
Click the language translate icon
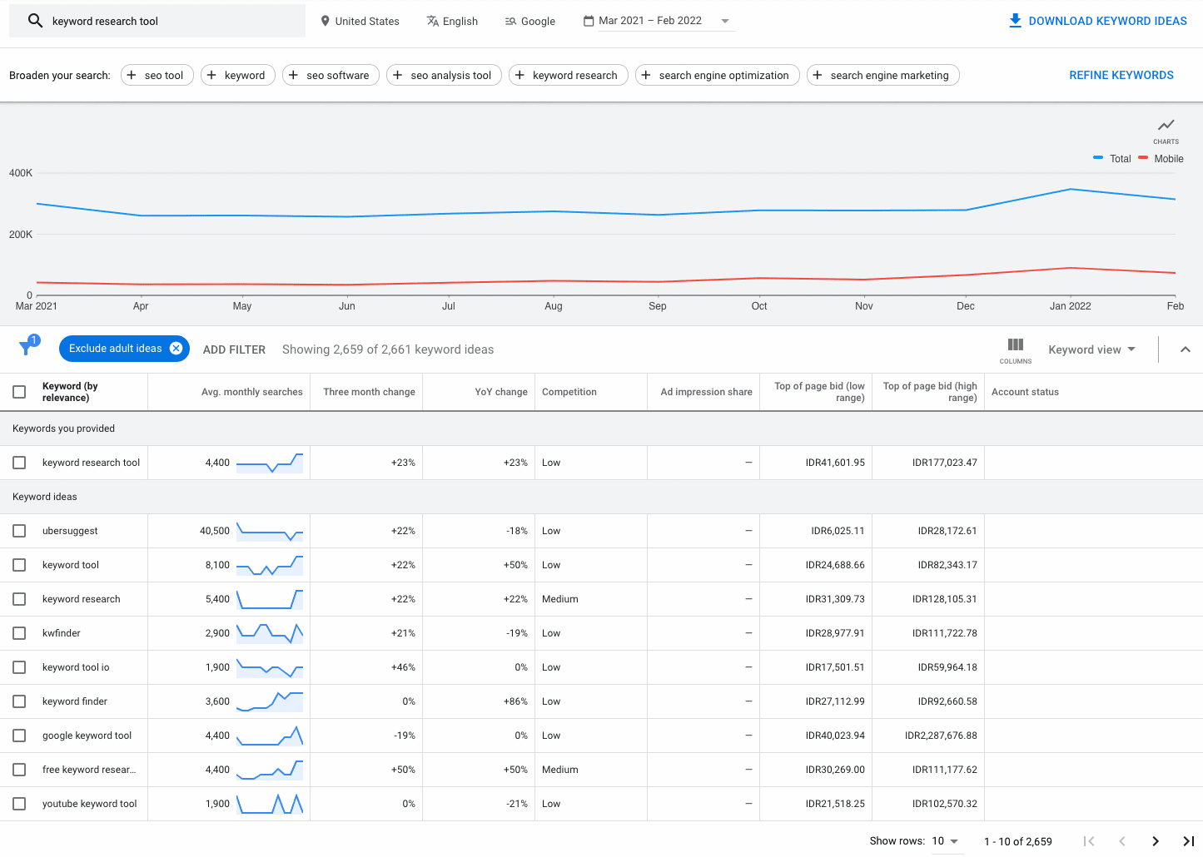click(433, 21)
